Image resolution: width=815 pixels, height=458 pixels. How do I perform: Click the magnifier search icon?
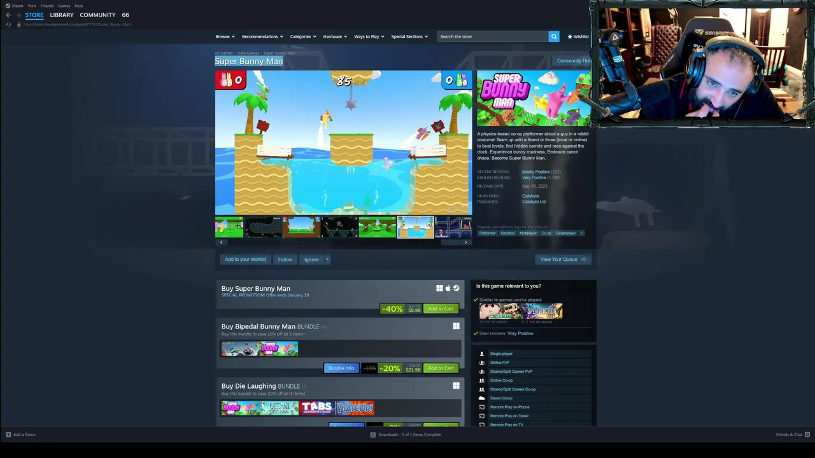point(554,36)
